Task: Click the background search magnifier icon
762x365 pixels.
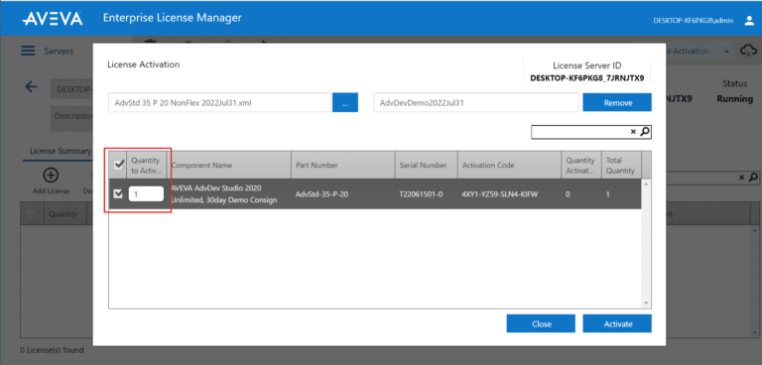Action: [753, 178]
